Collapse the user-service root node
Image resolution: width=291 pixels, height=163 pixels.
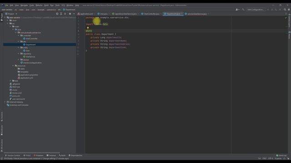click(x=5, y=17)
